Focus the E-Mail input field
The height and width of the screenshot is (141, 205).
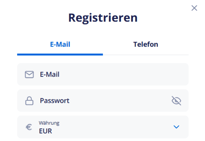pos(102,74)
